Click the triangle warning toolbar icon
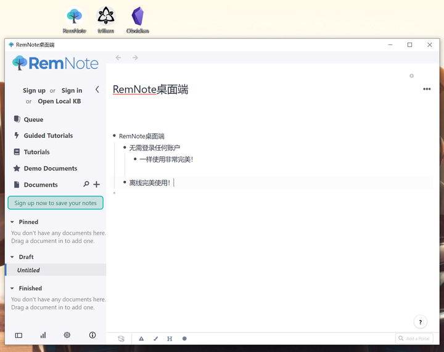Viewport: 444px width, 352px height. (141, 338)
